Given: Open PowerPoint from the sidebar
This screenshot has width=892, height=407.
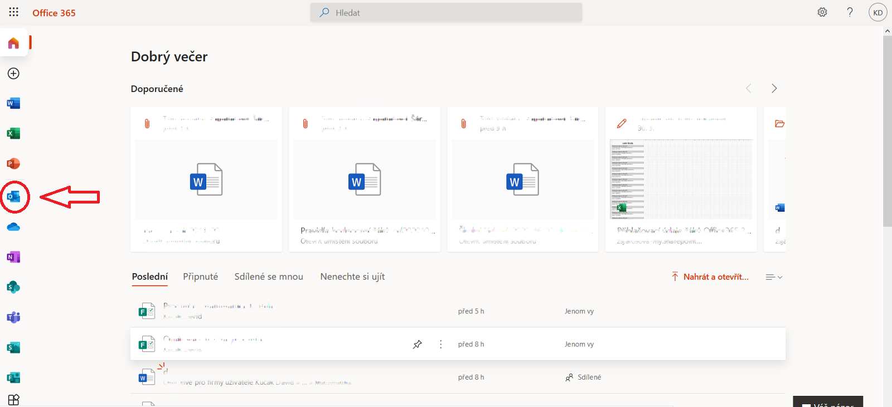Looking at the screenshot, I should point(13,163).
